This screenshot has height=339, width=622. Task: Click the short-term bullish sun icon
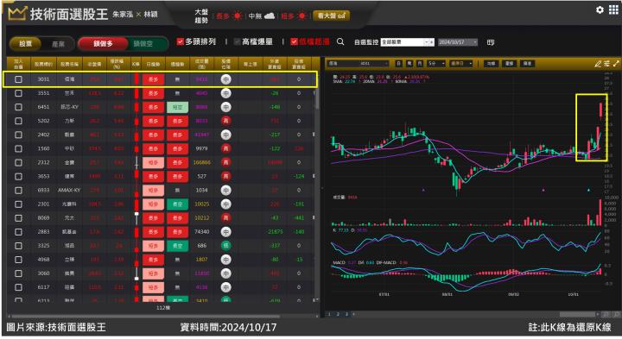point(301,16)
